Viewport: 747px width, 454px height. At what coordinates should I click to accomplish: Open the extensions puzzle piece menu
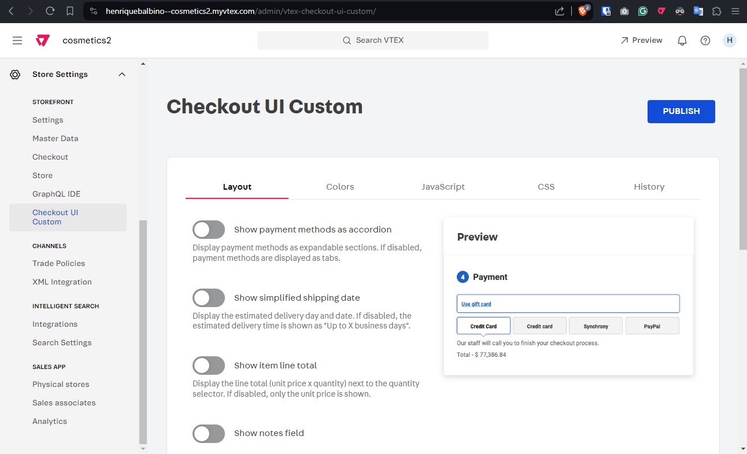(x=717, y=11)
